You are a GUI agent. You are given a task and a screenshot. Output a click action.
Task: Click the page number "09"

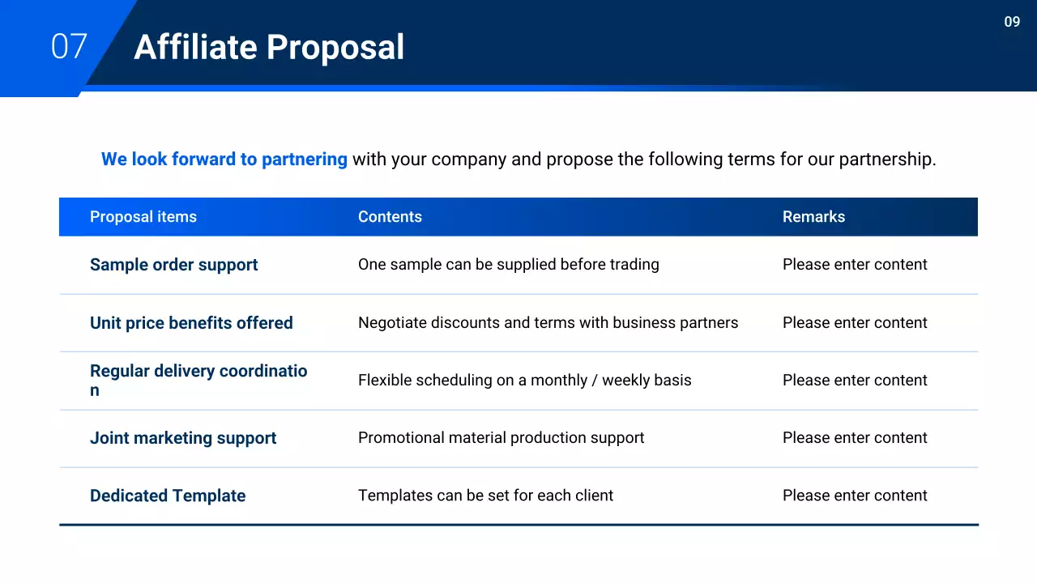pos(1012,22)
